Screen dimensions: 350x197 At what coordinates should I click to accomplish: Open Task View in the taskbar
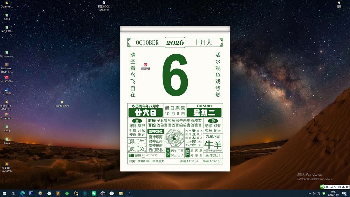[x=13, y=193]
